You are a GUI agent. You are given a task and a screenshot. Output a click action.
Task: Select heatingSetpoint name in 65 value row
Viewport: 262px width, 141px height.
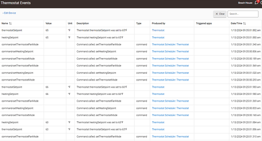pyautogui.click(x=10, y=37)
